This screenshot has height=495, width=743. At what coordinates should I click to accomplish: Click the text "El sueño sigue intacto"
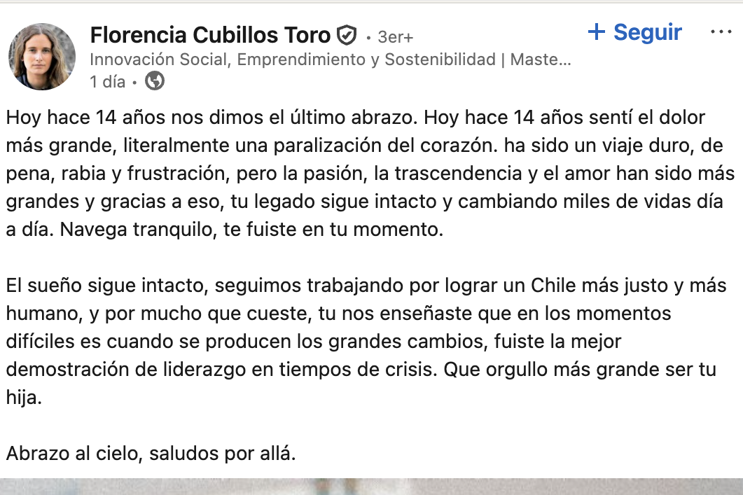pyautogui.click(x=106, y=286)
